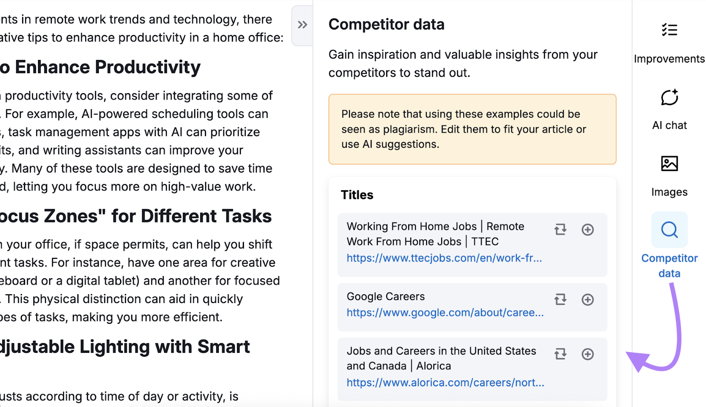Open the ttecjobs.com link
The width and height of the screenshot is (706, 407).
[444, 258]
